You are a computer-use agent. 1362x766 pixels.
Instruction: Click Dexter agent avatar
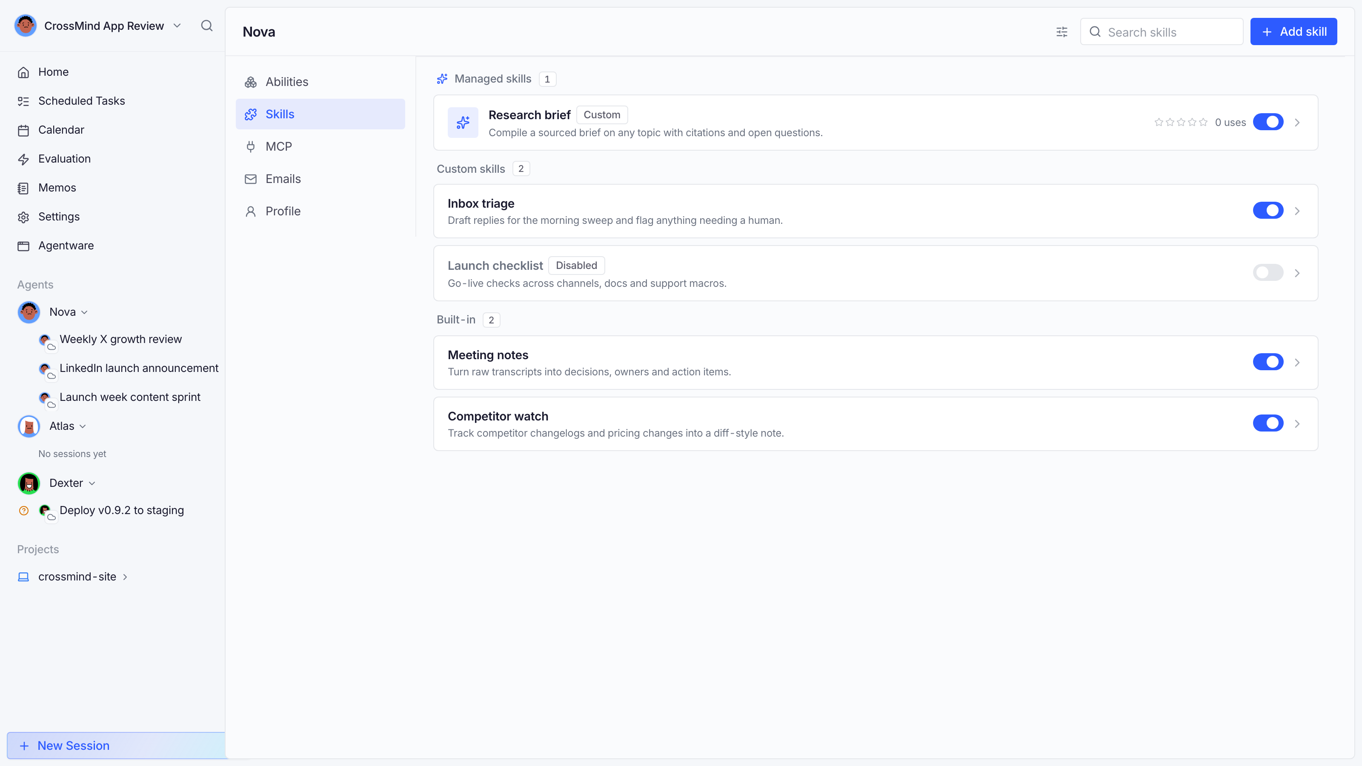(29, 483)
